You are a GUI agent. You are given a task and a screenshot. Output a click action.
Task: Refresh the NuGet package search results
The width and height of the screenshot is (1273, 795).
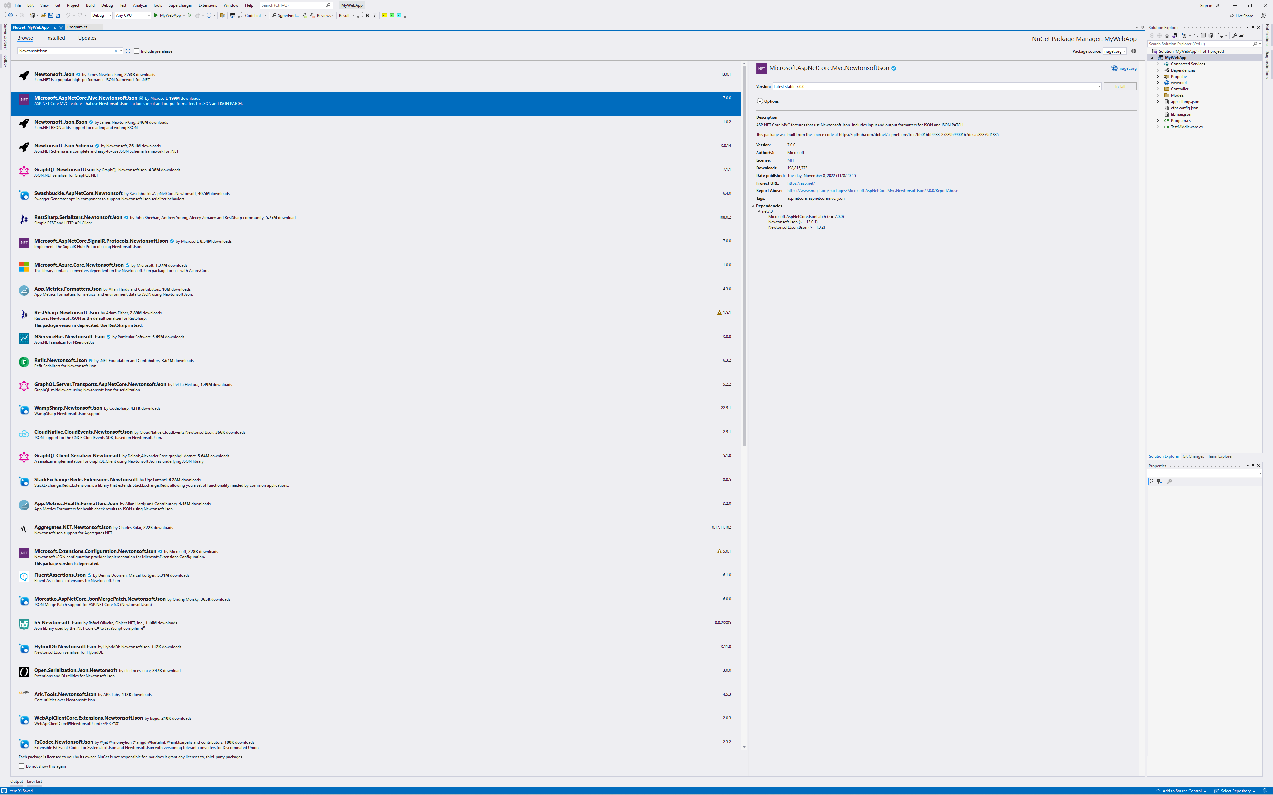coord(128,51)
